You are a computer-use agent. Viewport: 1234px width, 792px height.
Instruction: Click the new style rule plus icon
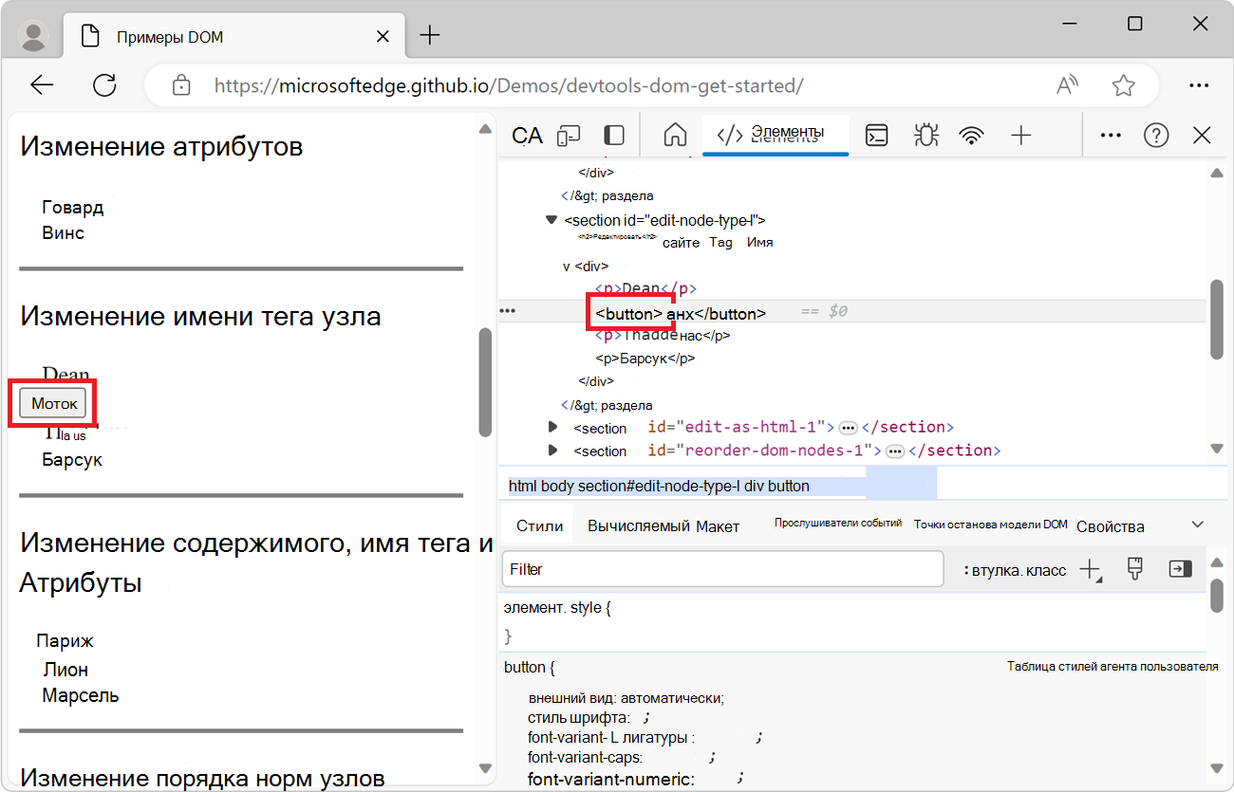1090,569
